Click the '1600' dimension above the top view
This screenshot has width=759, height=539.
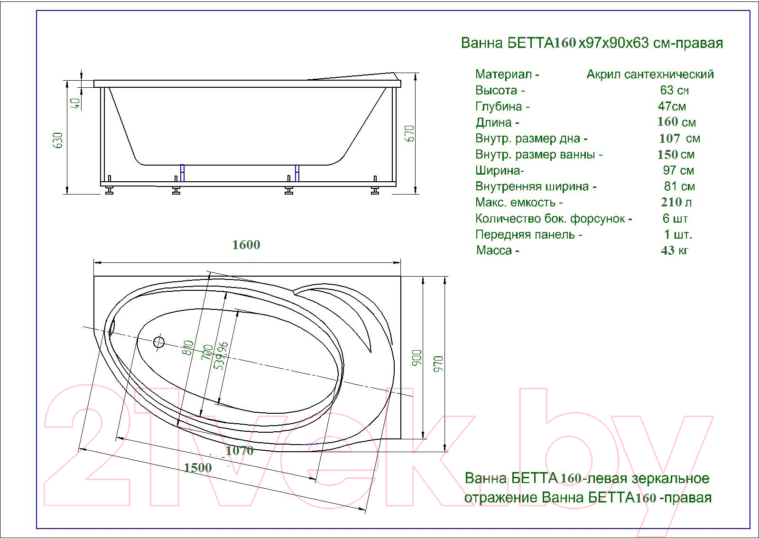(x=246, y=245)
